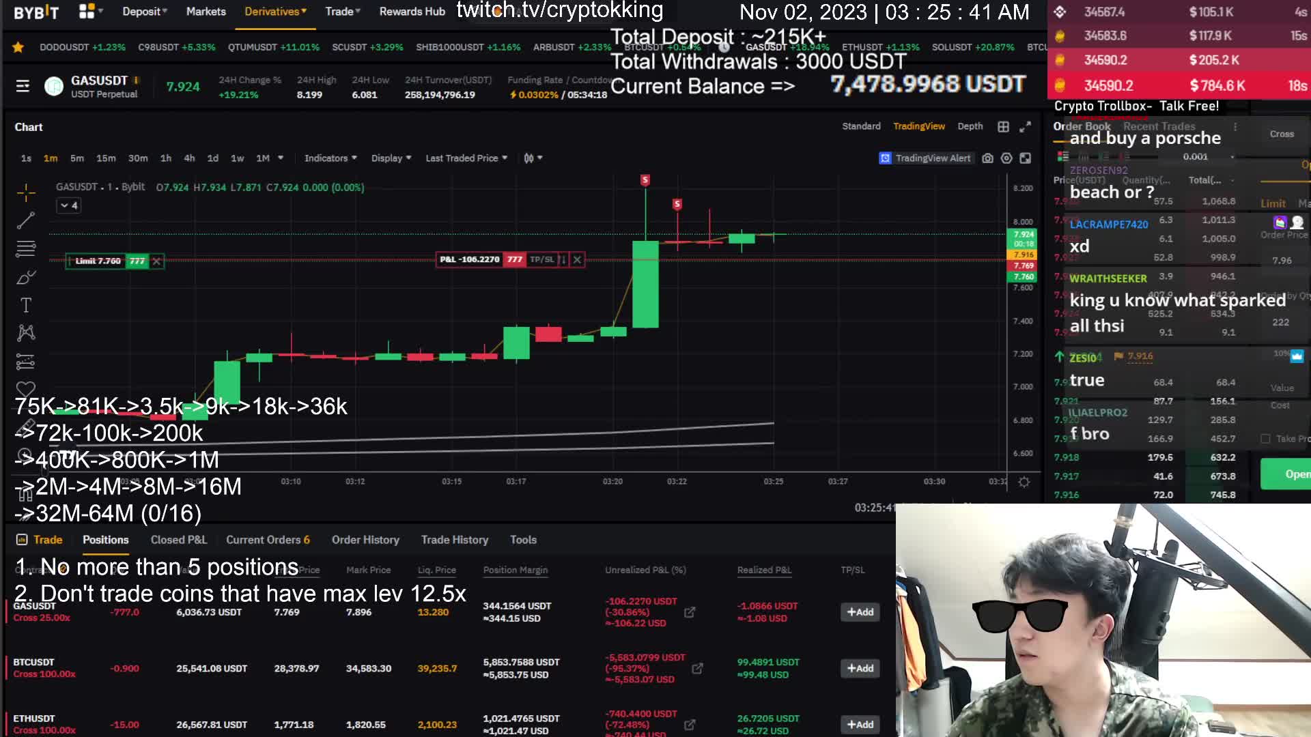This screenshot has width=1311, height=737.
Task: Switch chart view to Depth
Action: pos(970,126)
